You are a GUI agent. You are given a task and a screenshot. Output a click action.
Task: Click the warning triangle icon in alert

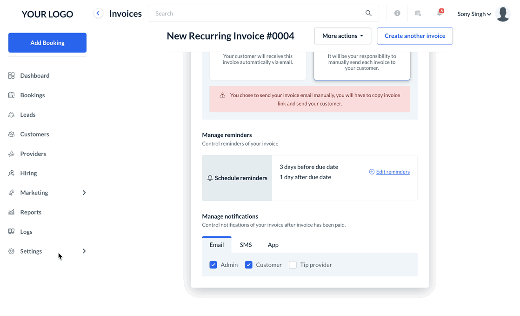(222, 95)
